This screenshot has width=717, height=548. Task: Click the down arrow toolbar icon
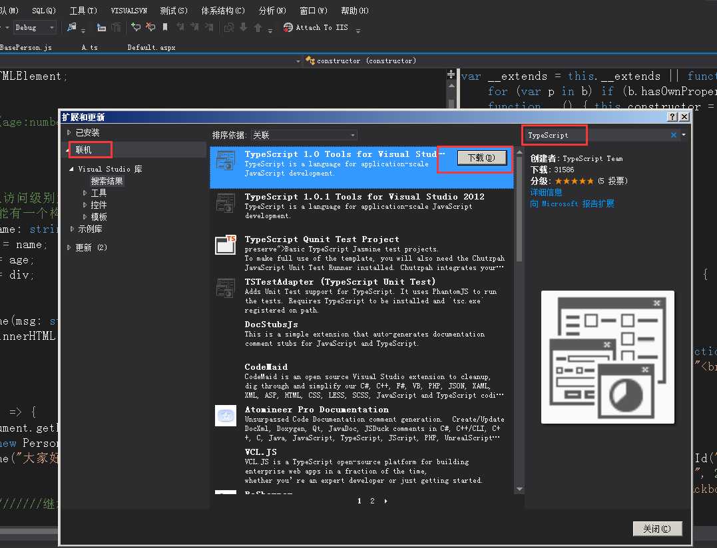(243, 27)
